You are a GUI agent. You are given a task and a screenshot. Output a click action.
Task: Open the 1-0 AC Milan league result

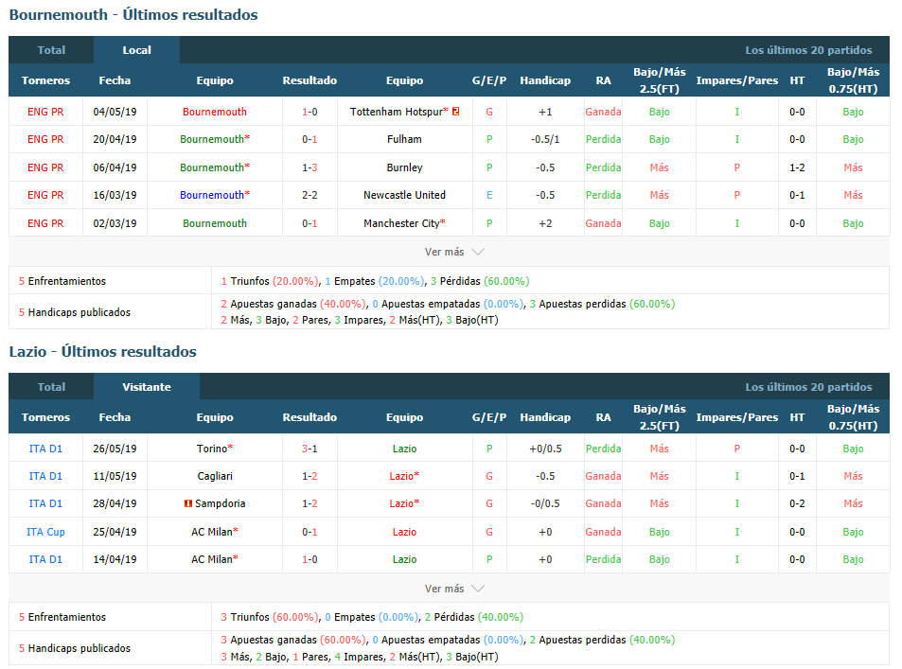[310, 559]
